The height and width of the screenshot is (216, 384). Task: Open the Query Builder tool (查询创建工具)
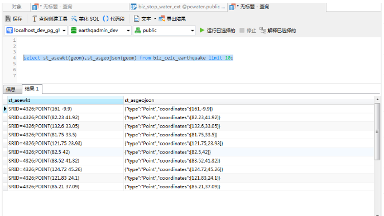[50, 18]
